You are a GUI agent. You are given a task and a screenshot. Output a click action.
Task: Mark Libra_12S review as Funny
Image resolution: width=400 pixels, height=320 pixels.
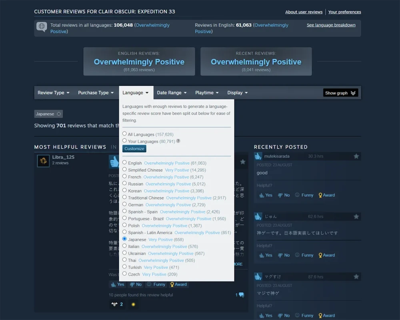(x=156, y=284)
